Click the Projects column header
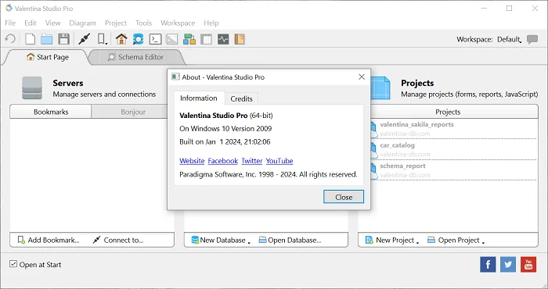 [448, 112]
